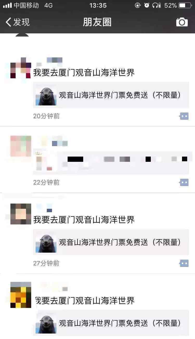Tap the first 我要去厦门观音山海洋世界 post text
The image size is (195, 339).
(84, 73)
